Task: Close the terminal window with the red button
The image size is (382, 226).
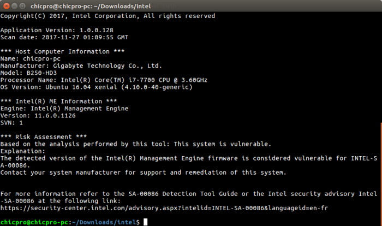Action: pyautogui.click(x=6, y=5)
